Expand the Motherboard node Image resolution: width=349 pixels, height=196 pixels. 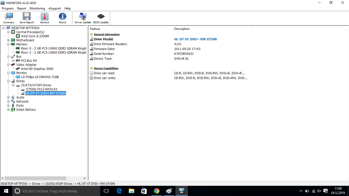(x=8, y=40)
